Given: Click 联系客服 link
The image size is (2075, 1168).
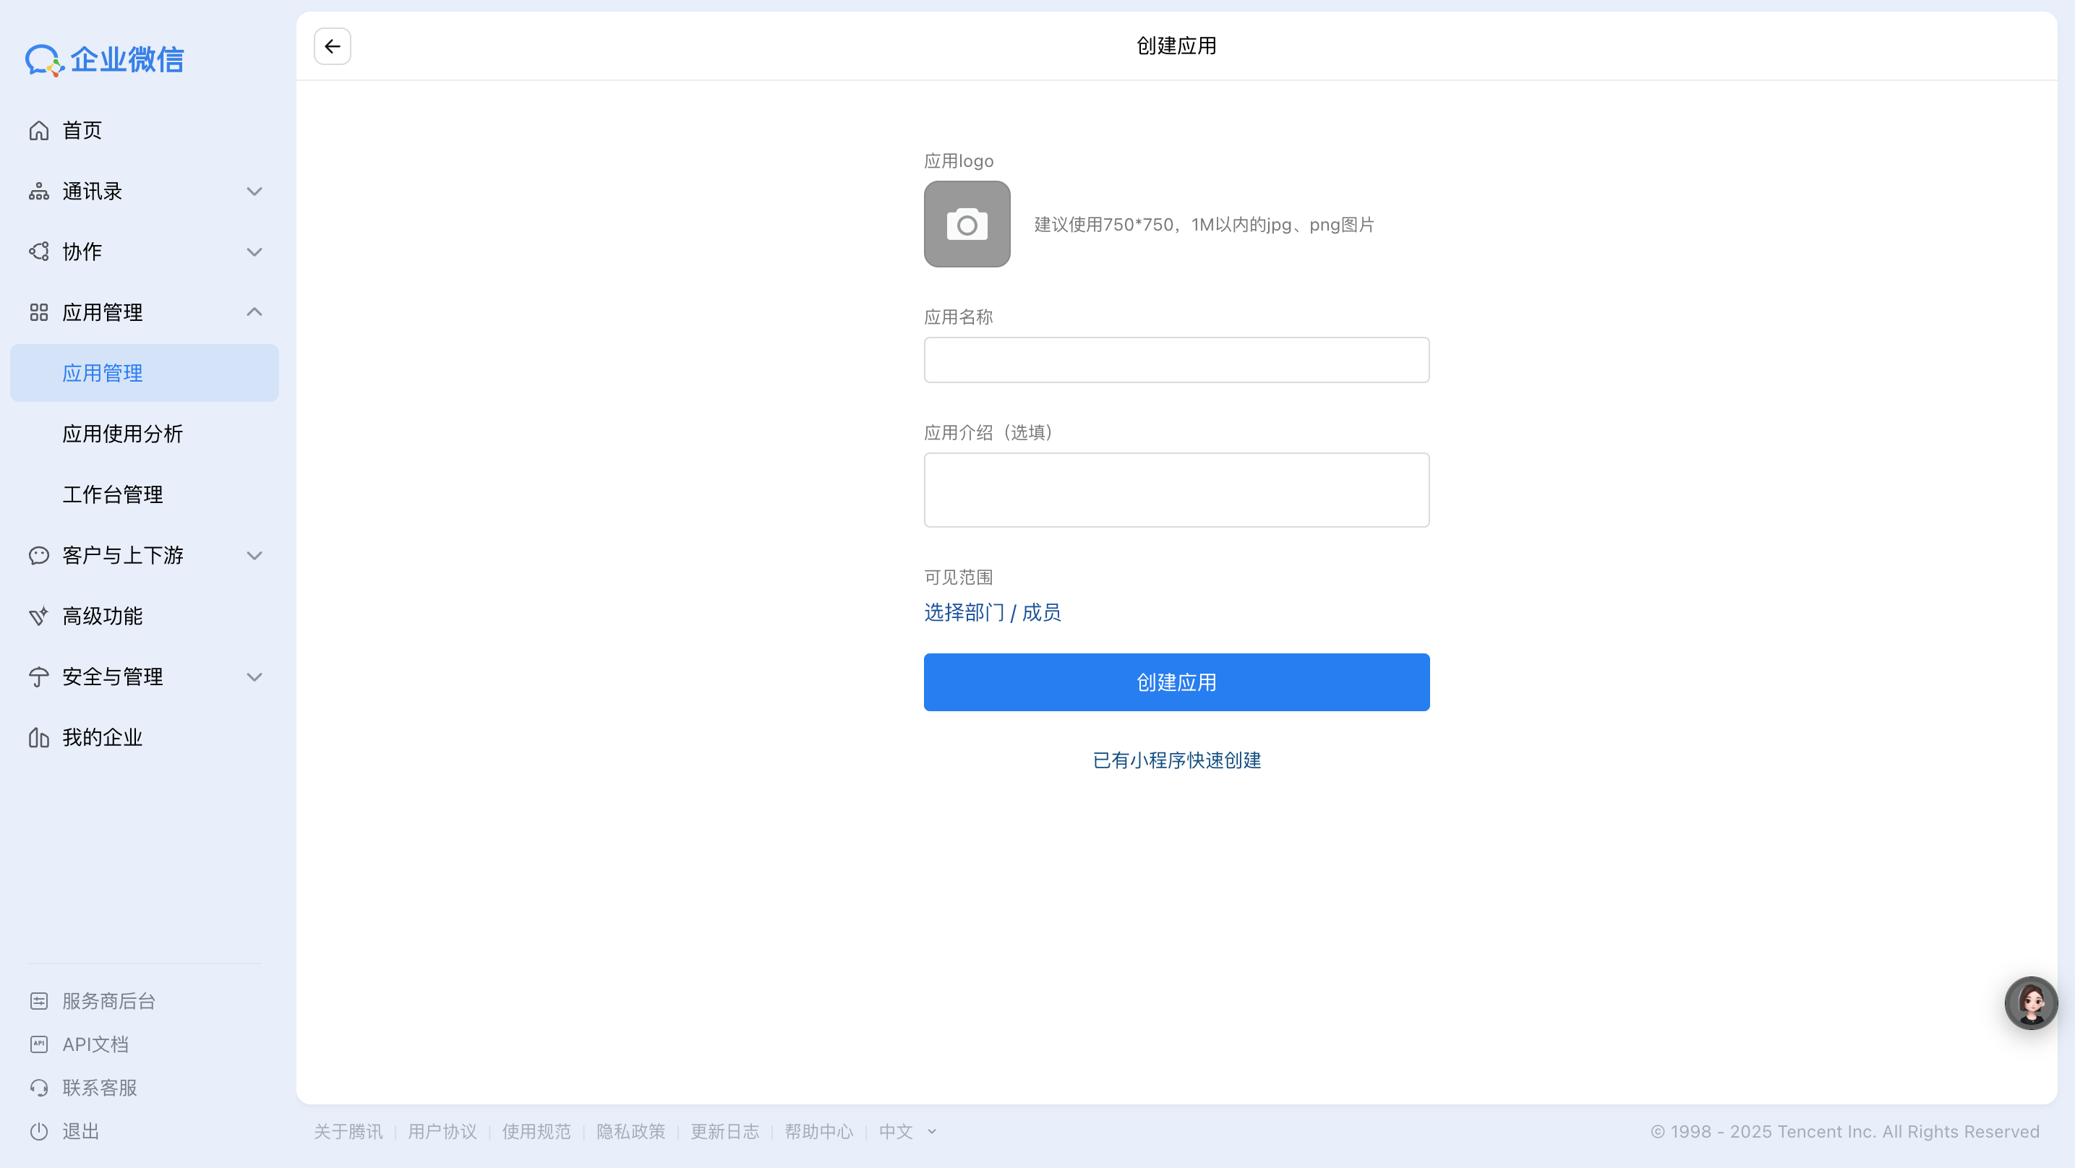Looking at the screenshot, I should point(100,1088).
